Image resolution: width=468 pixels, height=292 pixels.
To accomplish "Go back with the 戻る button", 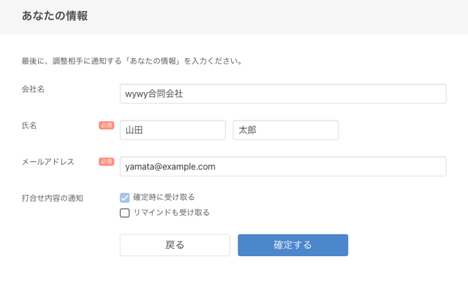I will pyautogui.click(x=175, y=245).
